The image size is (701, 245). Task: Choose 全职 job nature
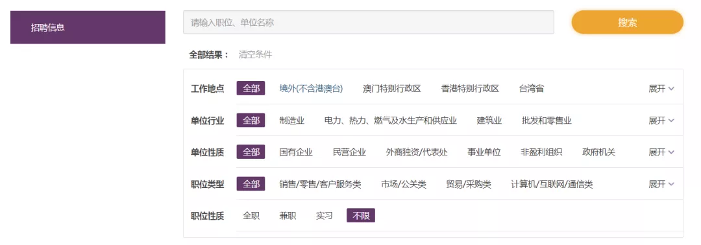251,216
